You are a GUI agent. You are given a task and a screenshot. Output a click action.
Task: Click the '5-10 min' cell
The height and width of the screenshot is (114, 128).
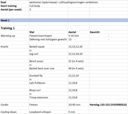pos(79,36)
